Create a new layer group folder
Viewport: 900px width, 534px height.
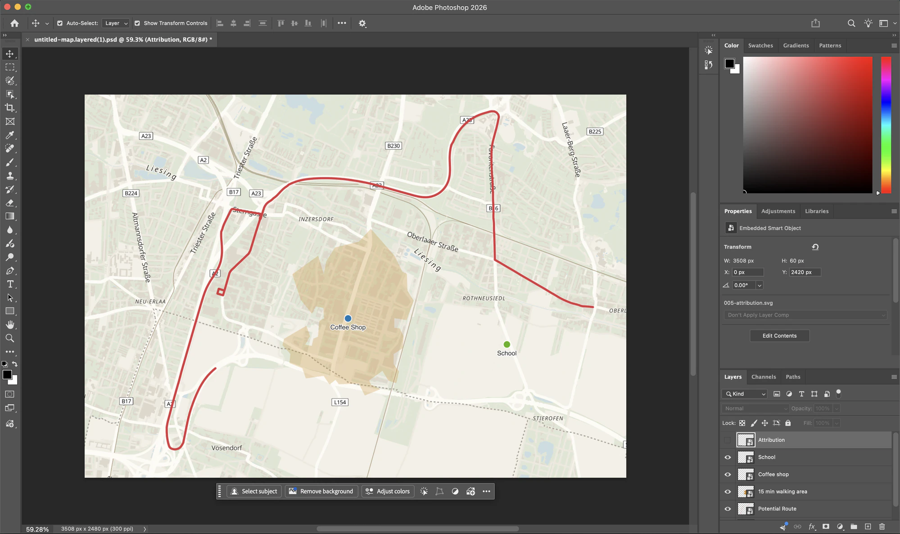click(854, 526)
